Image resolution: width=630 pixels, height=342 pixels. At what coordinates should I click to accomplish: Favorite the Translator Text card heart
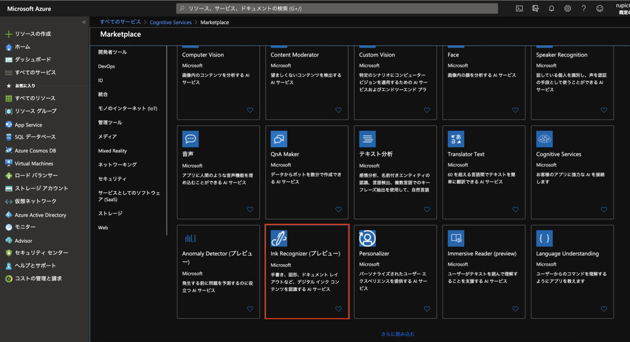(516, 210)
